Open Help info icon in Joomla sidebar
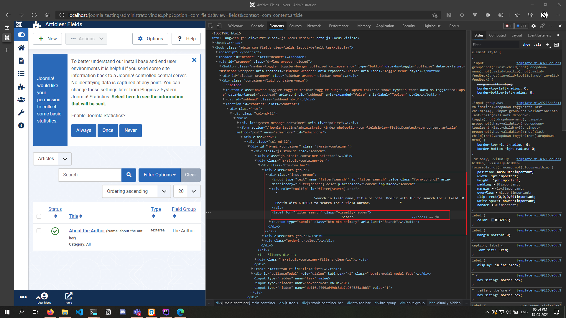 pyautogui.click(x=21, y=125)
